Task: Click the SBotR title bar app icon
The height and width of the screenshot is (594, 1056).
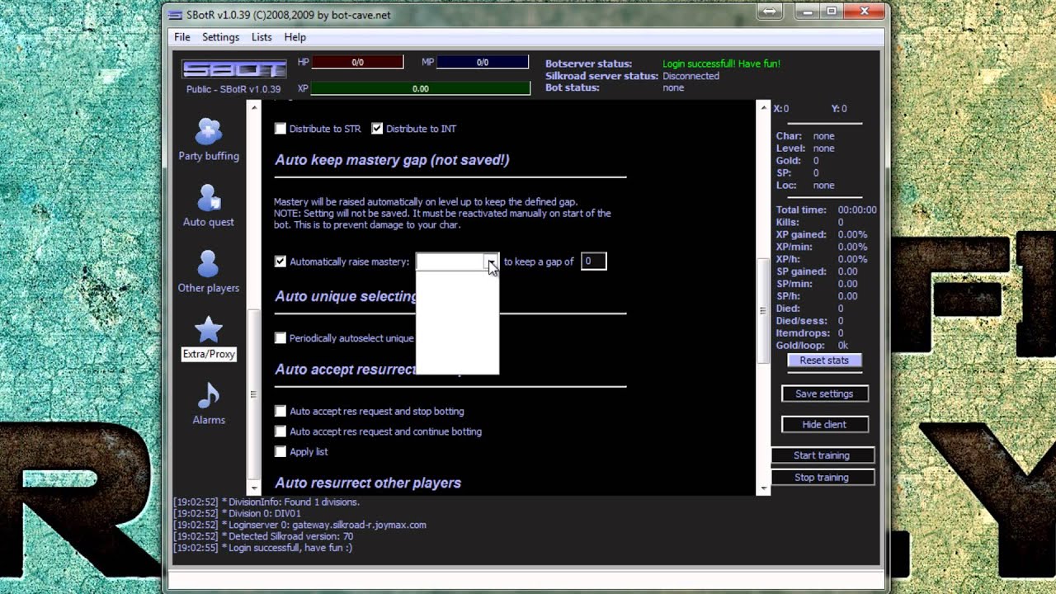Action: coord(175,15)
